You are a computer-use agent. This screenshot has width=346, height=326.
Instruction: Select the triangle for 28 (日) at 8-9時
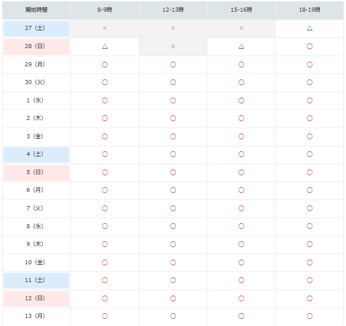(x=105, y=46)
